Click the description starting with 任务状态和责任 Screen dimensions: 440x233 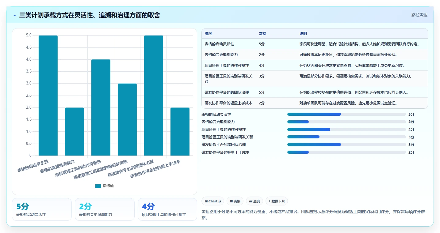(352, 66)
